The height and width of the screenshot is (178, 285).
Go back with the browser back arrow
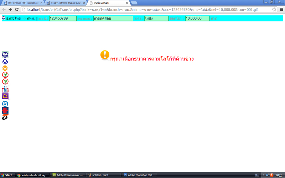click(4, 10)
